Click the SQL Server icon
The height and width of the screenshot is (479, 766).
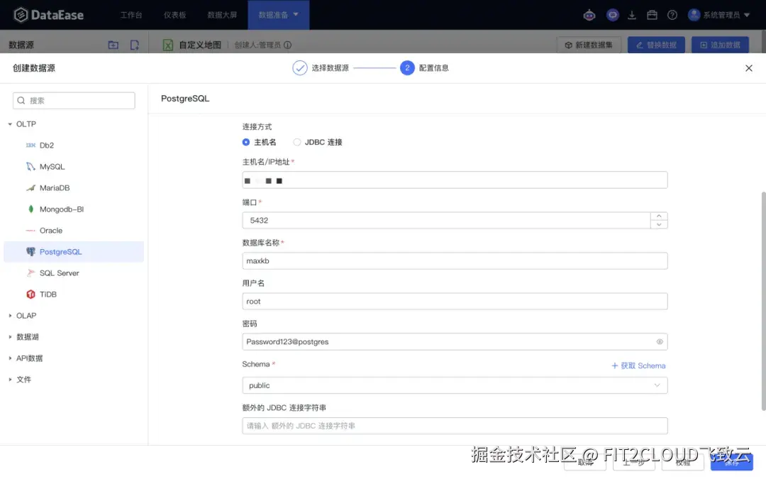[30, 272]
